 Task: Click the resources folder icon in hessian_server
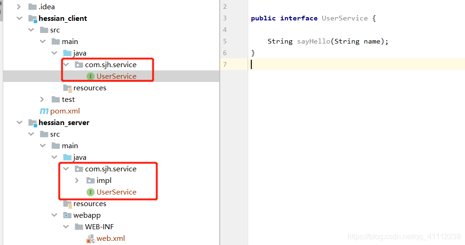pyautogui.click(x=68, y=204)
